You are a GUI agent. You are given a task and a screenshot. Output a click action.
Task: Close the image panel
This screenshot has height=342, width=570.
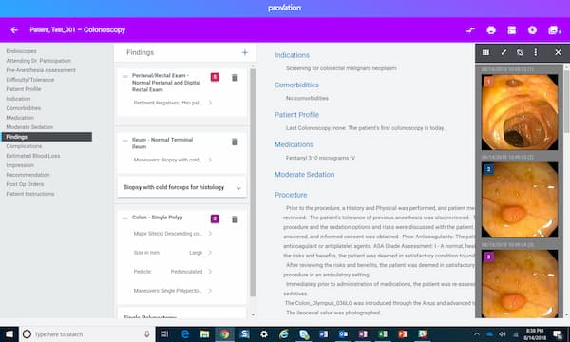tap(558, 52)
